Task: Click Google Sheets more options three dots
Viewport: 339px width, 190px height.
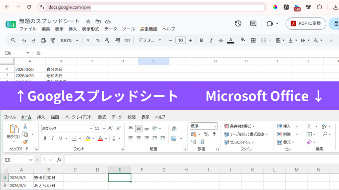Action: (x=331, y=41)
